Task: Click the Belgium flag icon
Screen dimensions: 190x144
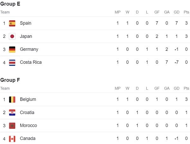Action: (x=12, y=100)
